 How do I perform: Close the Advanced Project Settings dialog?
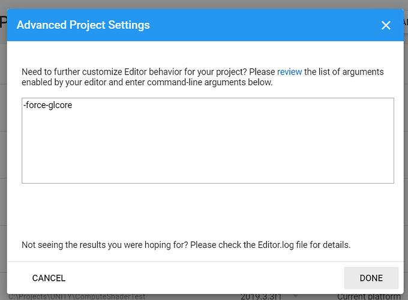point(386,25)
